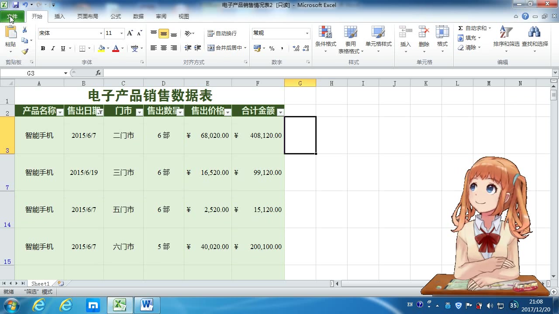The width and height of the screenshot is (559, 314).
Task: Open the font name dropdown 宋体
Action: coord(101,33)
